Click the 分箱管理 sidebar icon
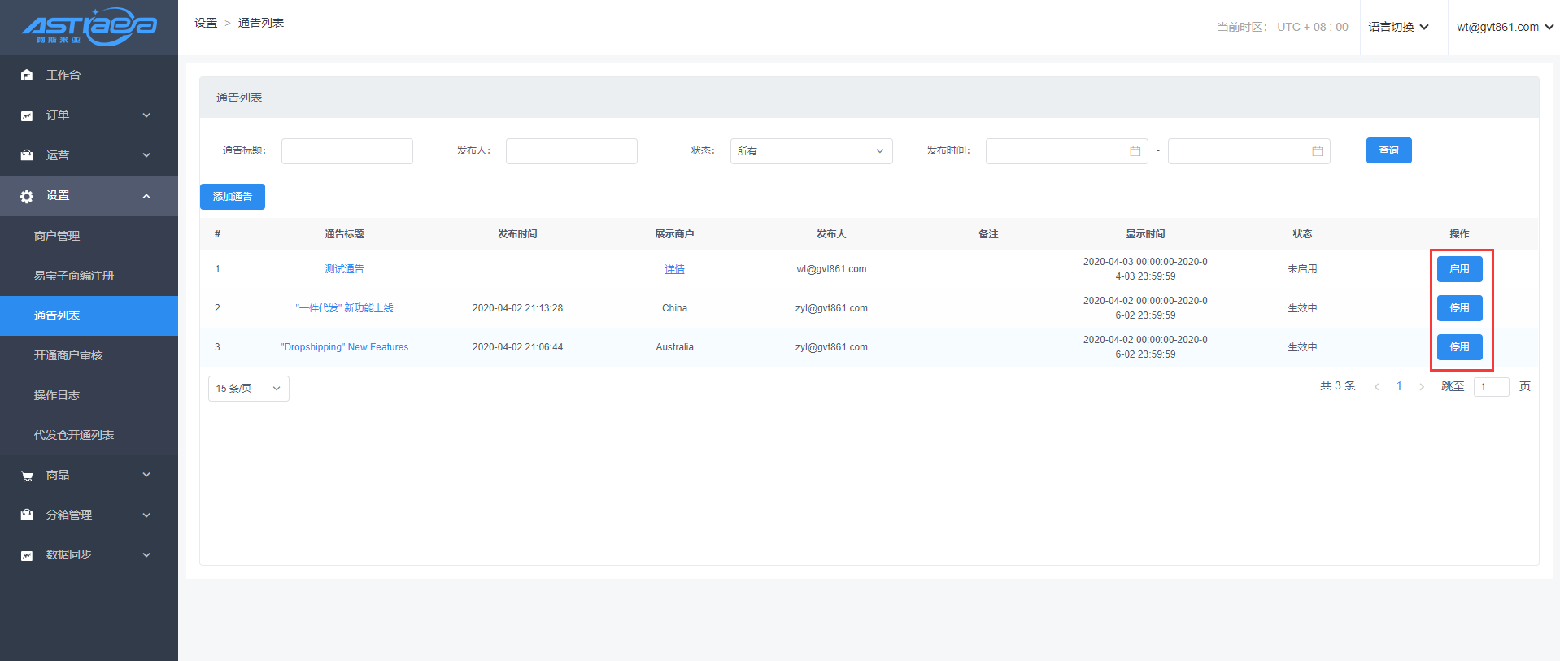 (x=27, y=515)
